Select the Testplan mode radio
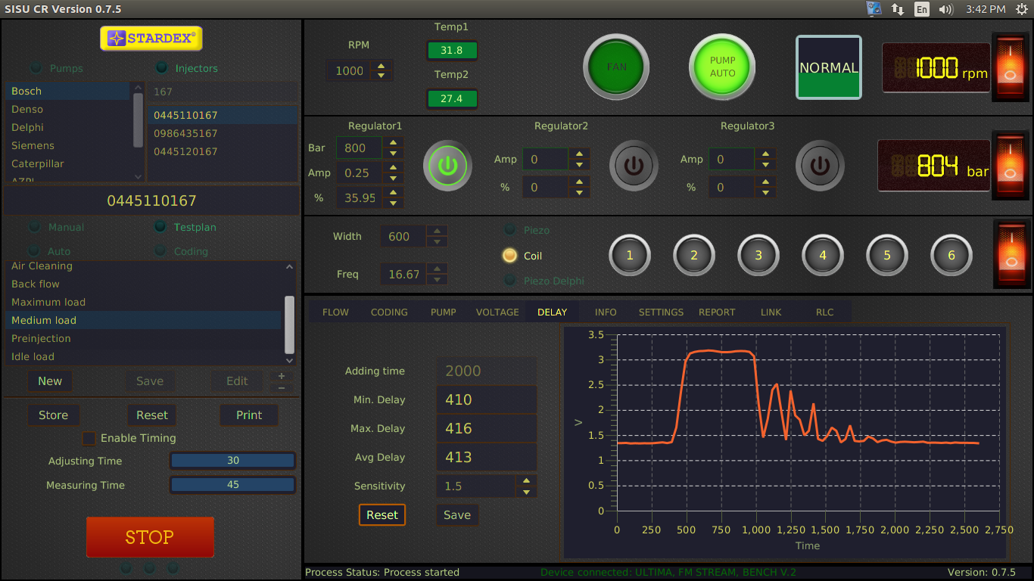1034x581 pixels. [x=160, y=226]
